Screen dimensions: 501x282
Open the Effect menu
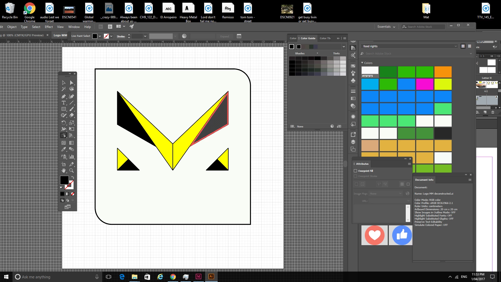(x=49, y=27)
